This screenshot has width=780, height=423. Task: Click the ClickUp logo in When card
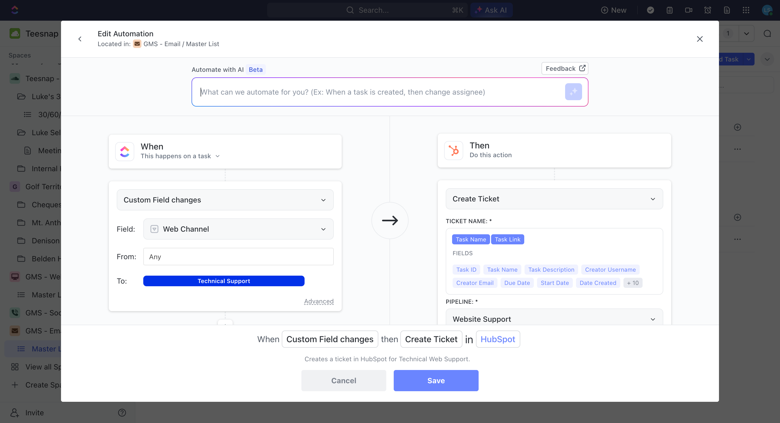click(125, 151)
